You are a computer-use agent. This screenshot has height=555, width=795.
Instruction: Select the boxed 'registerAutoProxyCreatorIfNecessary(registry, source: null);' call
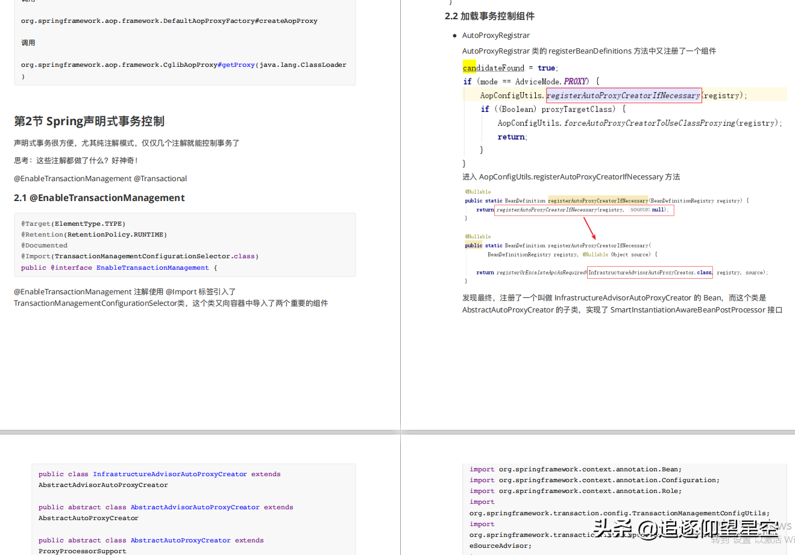pos(584,210)
